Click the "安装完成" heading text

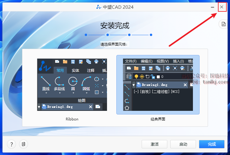pyautogui.click(x=115, y=26)
